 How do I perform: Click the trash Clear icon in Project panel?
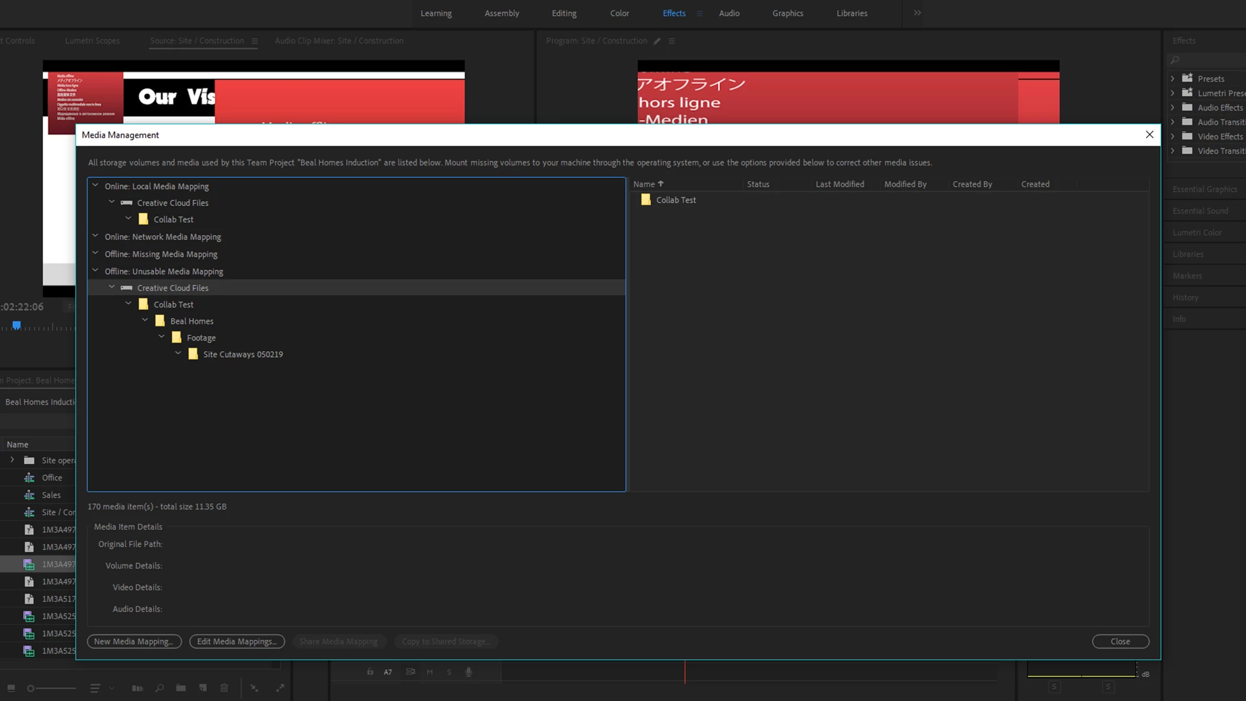[x=224, y=688]
